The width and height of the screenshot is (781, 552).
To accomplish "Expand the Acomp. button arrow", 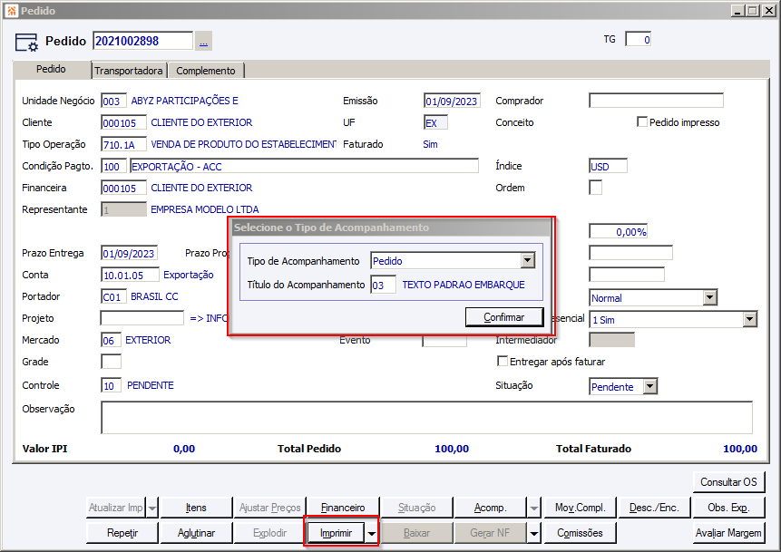I will point(534,508).
